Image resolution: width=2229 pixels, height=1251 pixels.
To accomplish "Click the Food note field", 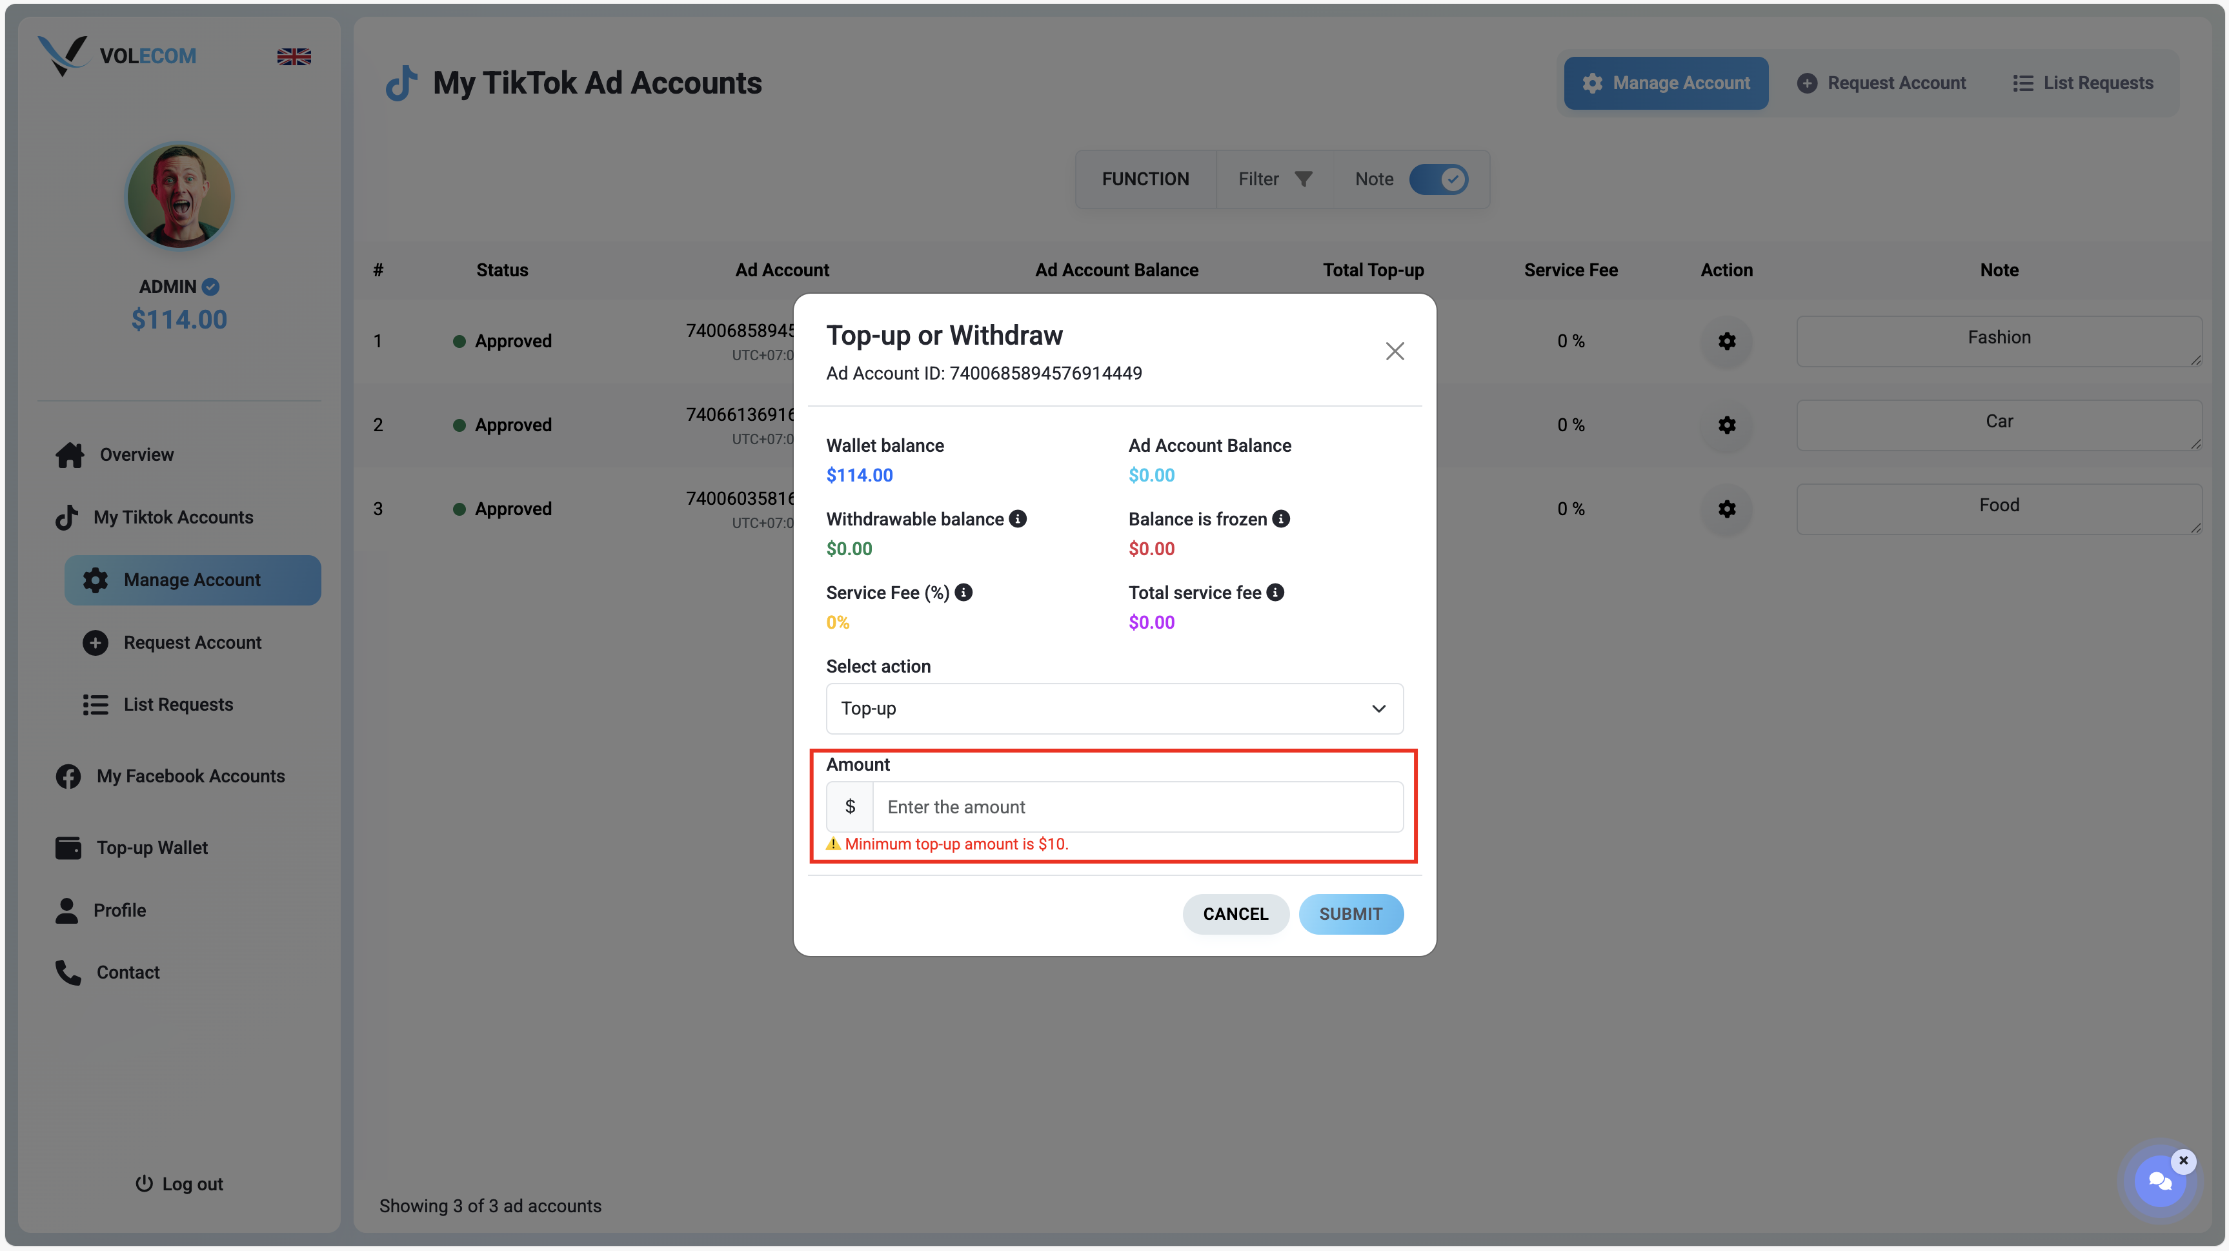I will pos(1999,509).
